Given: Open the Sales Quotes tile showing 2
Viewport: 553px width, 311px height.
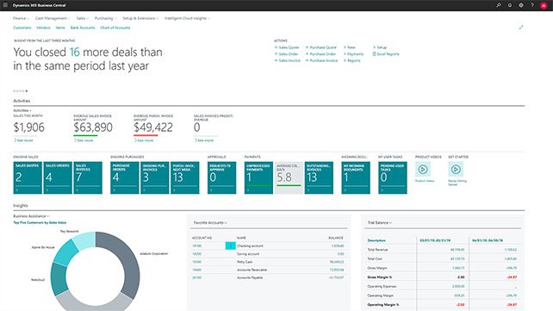Looking at the screenshot, I should [28, 177].
